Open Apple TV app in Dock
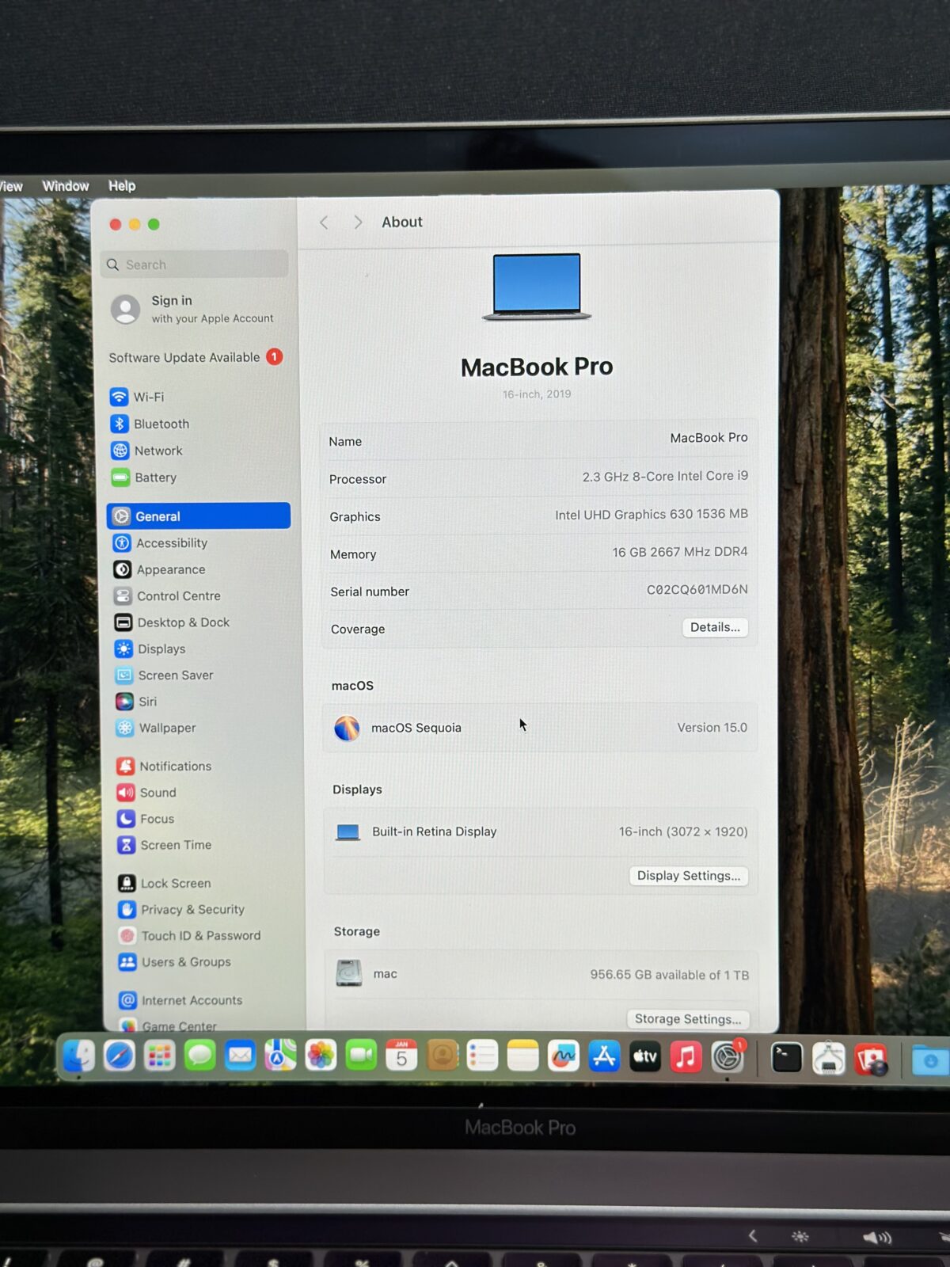Screen dimensions: 950x1267 pyautogui.click(x=644, y=1056)
